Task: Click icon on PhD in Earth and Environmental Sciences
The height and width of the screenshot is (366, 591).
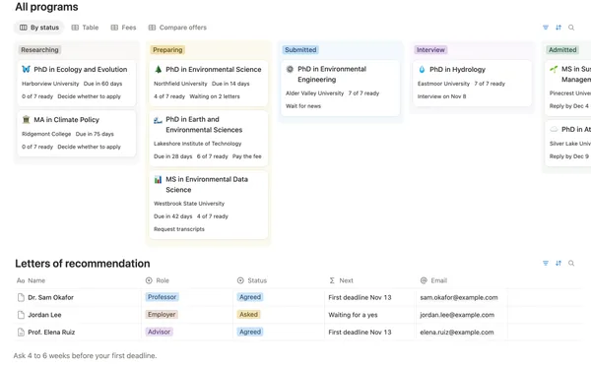Action: [158, 120]
